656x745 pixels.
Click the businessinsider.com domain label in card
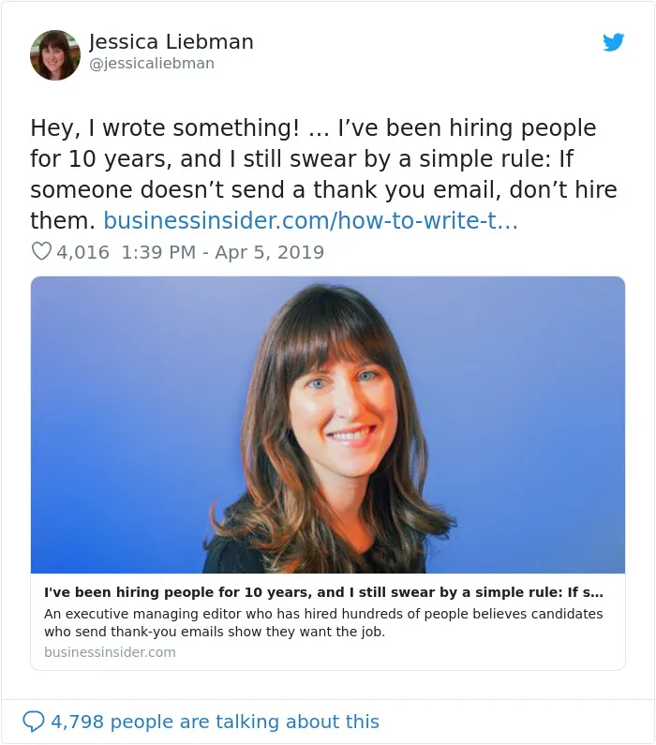[x=110, y=652]
